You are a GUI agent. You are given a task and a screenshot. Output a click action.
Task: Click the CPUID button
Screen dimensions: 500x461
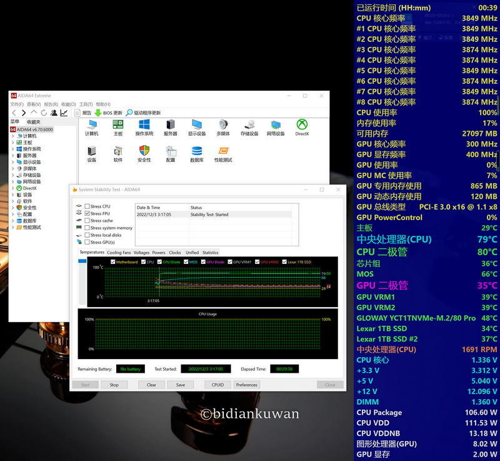pos(217,385)
